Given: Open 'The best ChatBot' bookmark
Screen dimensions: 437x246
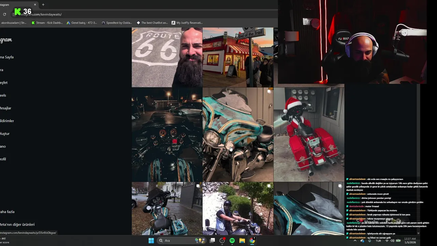Looking at the screenshot, I should coord(152,23).
